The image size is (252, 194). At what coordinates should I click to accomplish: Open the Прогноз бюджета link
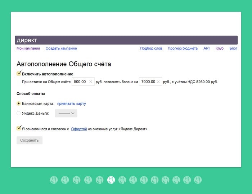[x=183, y=48]
